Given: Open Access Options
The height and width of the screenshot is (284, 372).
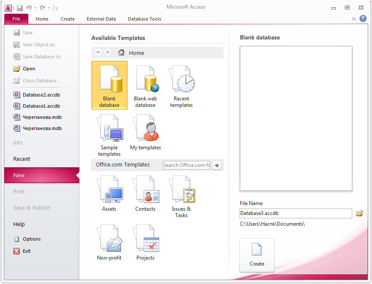Looking at the screenshot, I should click(x=27, y=239).
